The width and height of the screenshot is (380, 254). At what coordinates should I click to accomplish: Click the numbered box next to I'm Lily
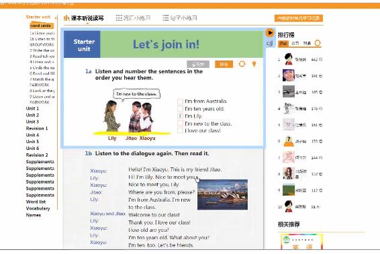click(180, 116)
